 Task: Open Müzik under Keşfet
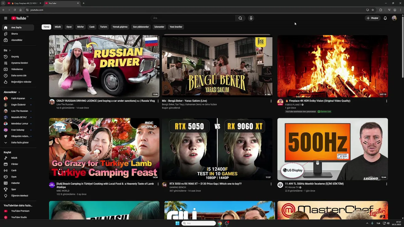click(18, 158)
